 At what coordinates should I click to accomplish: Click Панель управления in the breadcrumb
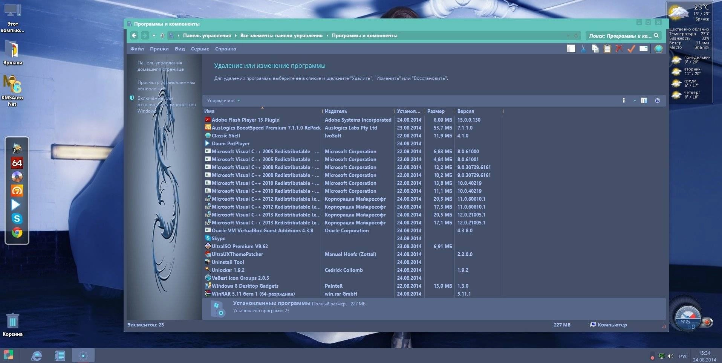pyautogui.click(x=207, y=36)
